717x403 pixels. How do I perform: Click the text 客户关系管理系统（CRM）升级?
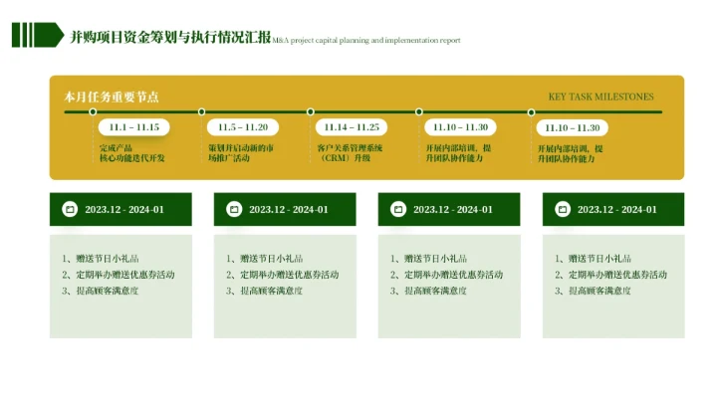click(350, 153)
